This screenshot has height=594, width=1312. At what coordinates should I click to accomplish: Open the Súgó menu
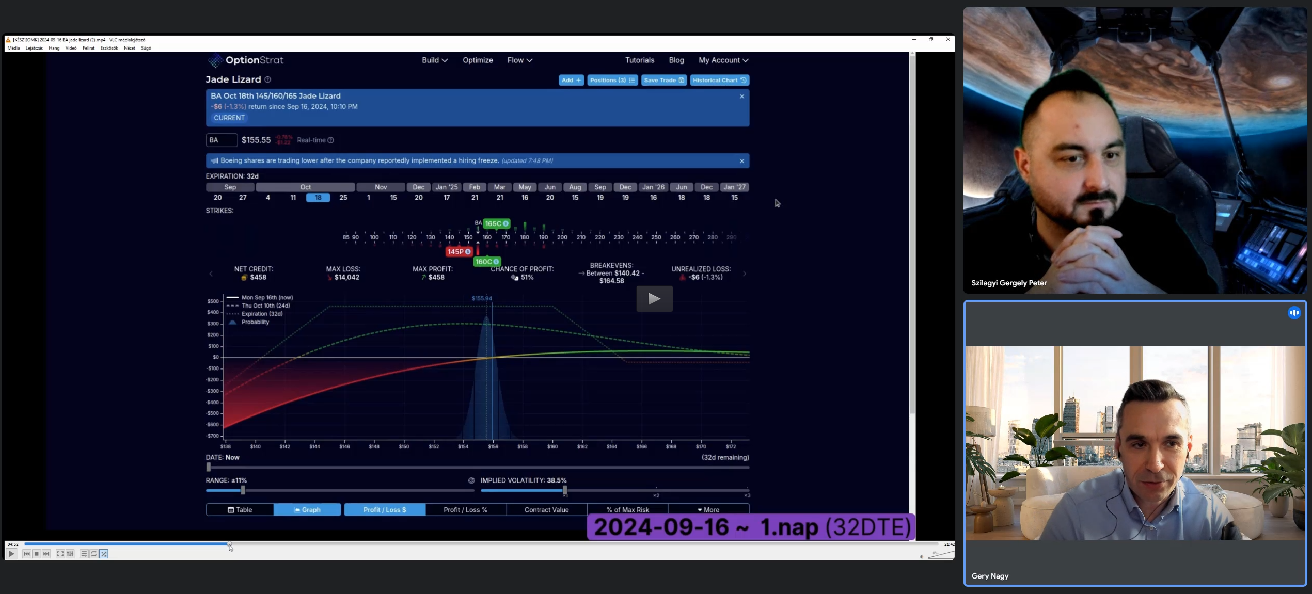146,48
